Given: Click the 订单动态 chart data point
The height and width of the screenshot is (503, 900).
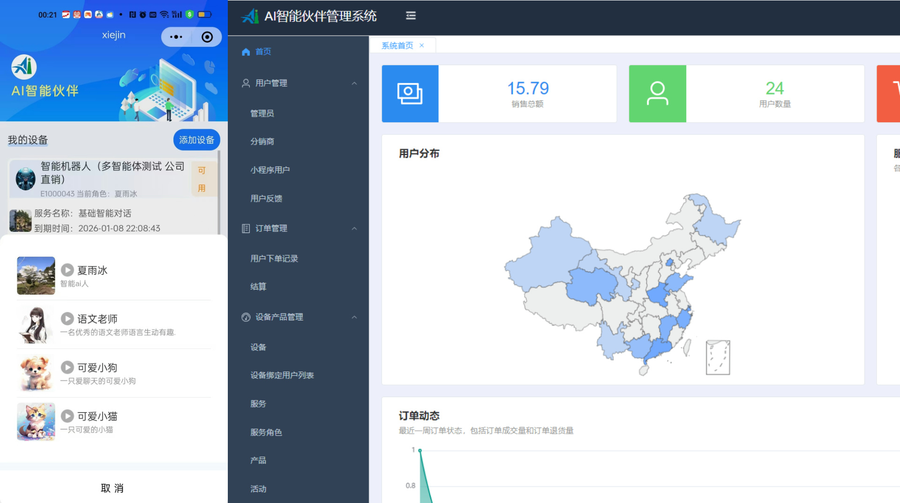Looking at the screenshot, I should tap(420, 450).
